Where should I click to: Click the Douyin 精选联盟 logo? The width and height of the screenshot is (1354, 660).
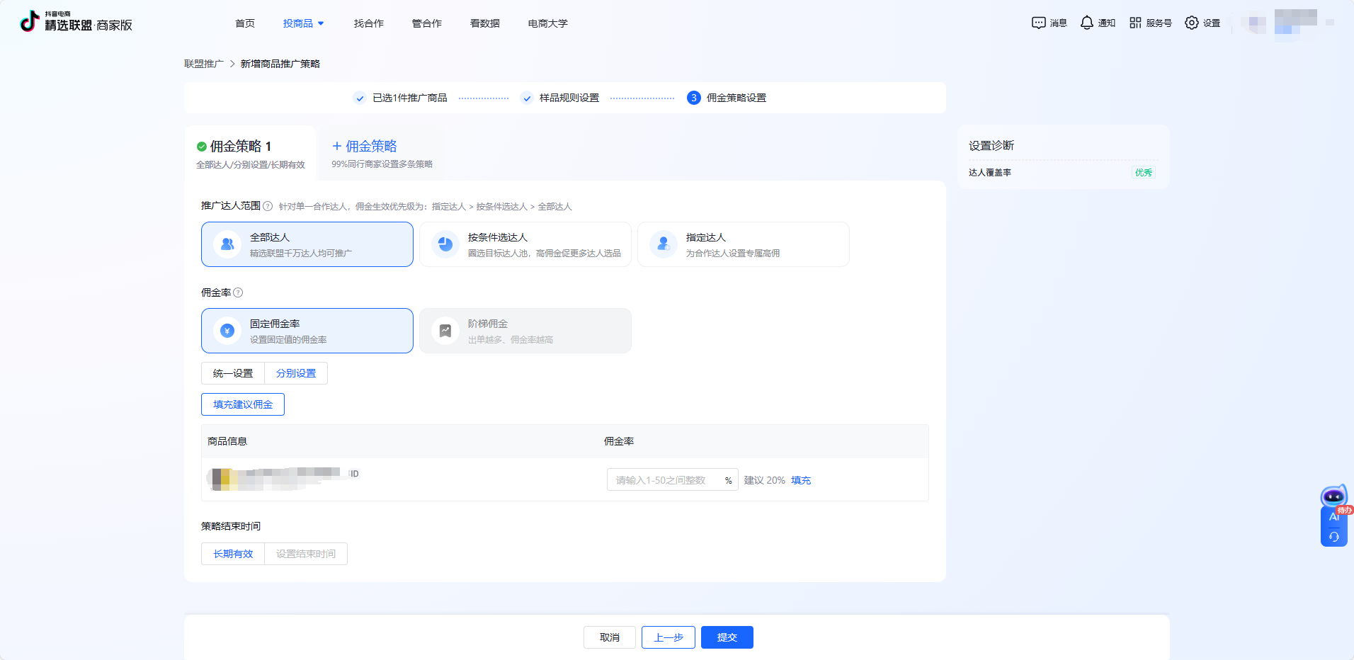pyautogui.click(x=76, y=23)
